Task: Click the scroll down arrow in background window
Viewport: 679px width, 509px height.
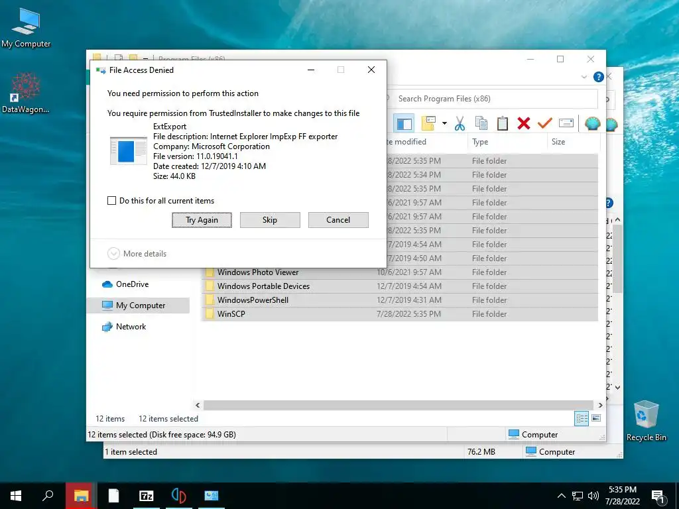Action: click(x=617, y=387)
